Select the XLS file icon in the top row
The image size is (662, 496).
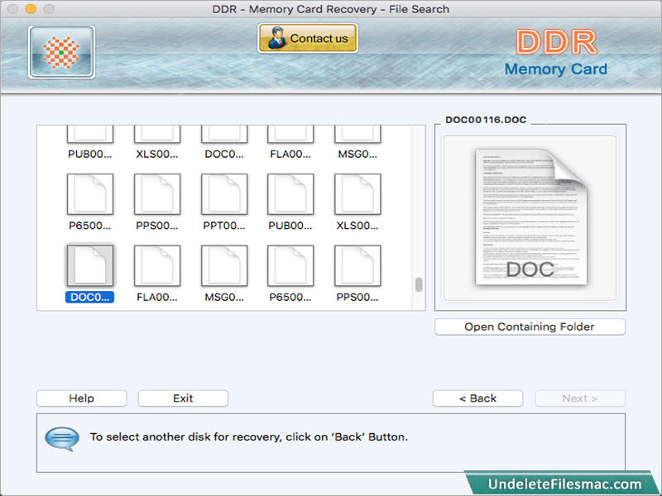pos(157,132)
